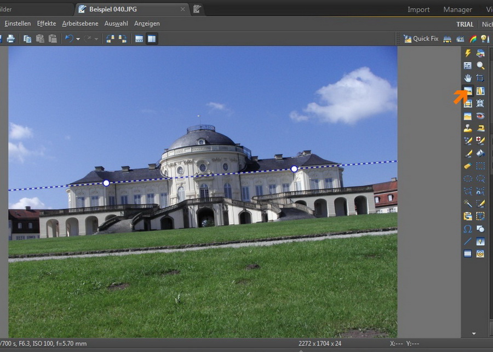Select the Flood Fill bucket tool
The width and height of the screenshot is (493, 352).
(x=480, y=153)
